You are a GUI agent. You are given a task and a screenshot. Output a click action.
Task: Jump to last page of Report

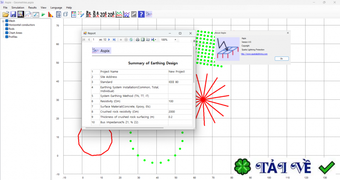pos(114,39)
